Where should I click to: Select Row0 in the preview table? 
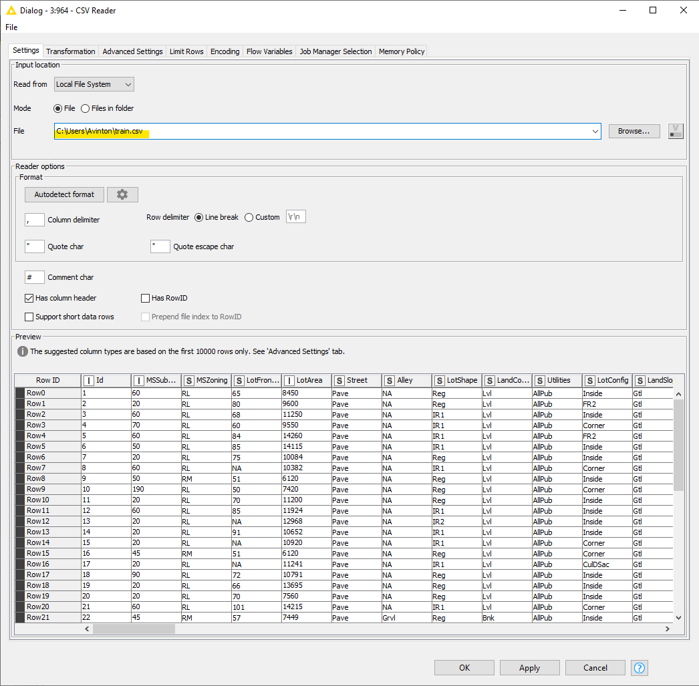47,393
